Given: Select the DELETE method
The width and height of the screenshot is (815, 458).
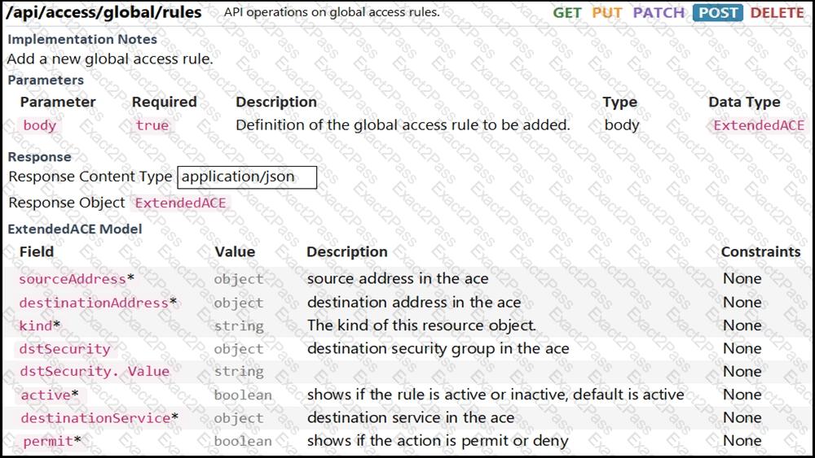Looking at the screenshot, I should 777,12.
